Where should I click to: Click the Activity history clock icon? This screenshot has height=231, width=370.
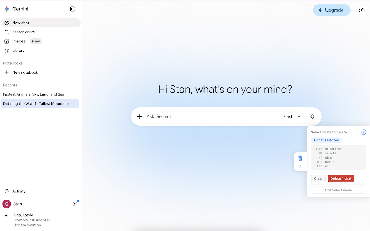[x=7, y=191]
